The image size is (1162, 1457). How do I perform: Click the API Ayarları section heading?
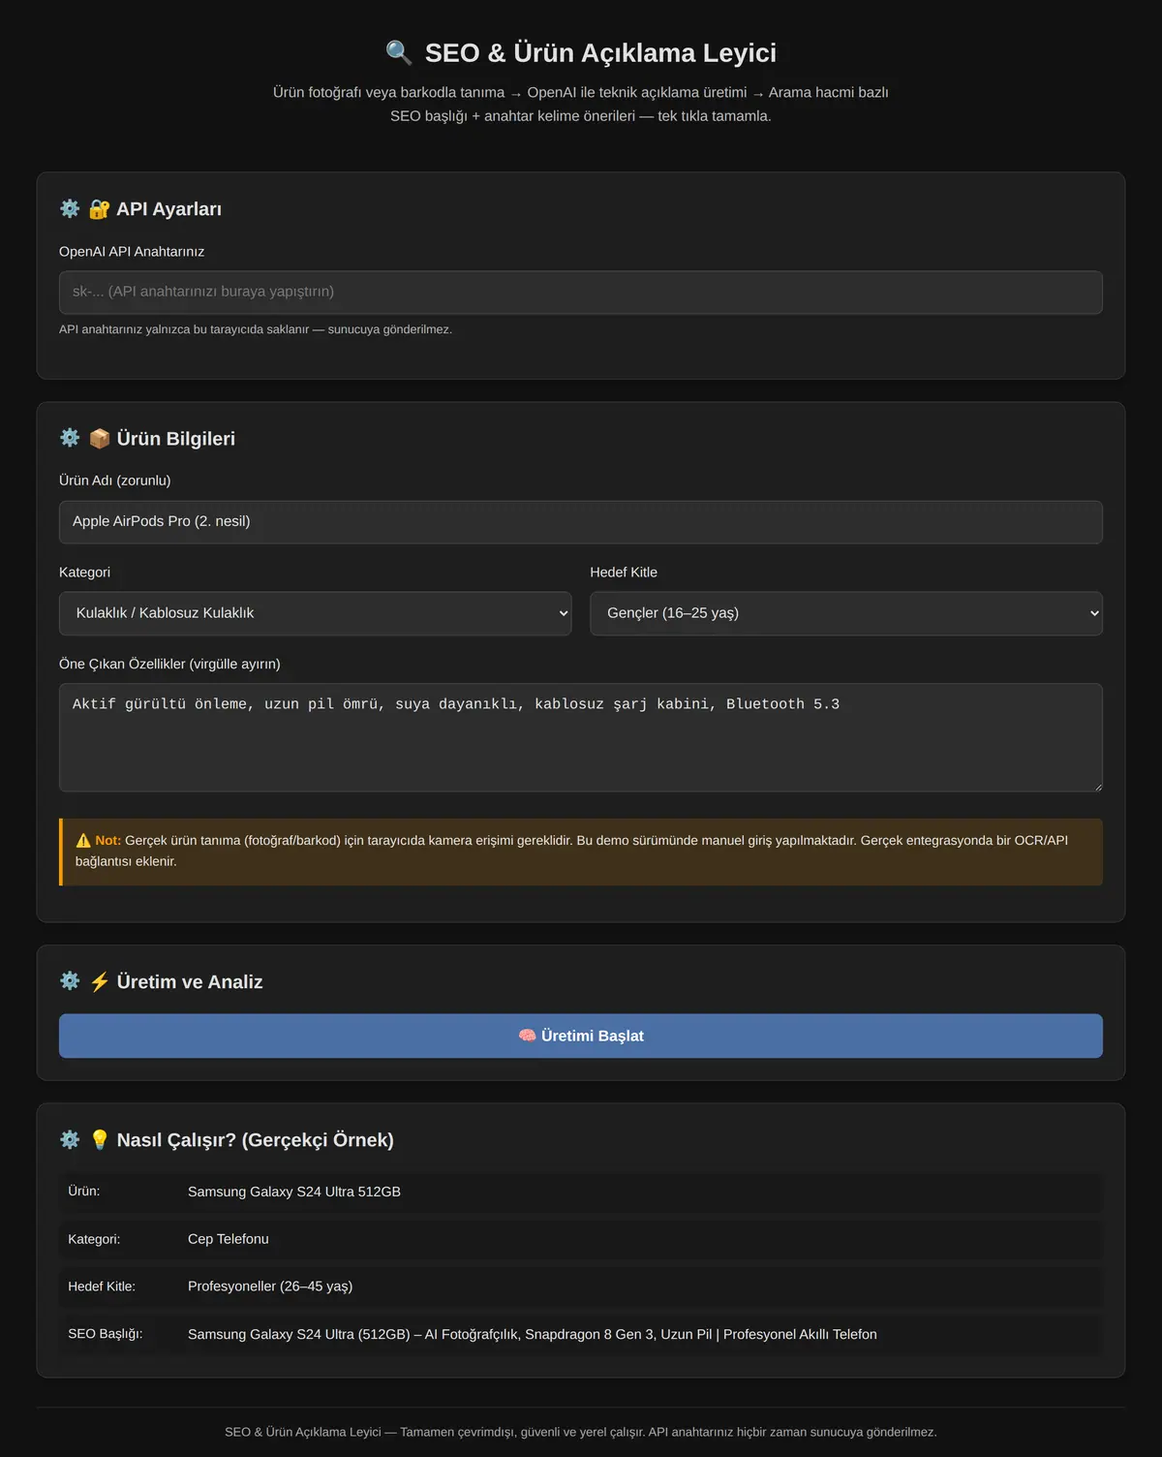169,209
